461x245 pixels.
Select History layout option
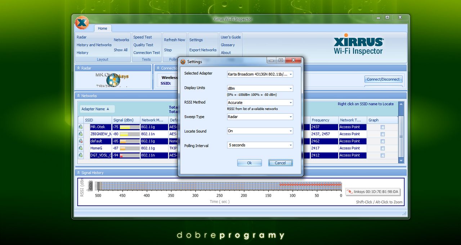82,53
